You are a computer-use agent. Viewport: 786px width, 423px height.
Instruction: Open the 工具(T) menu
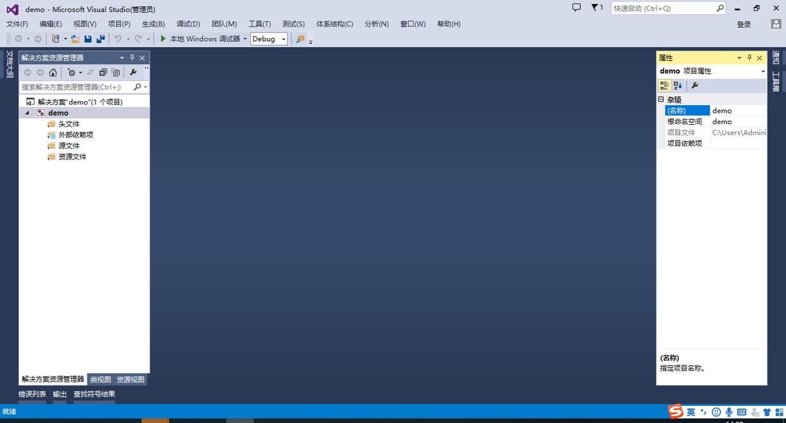(260, 24)
